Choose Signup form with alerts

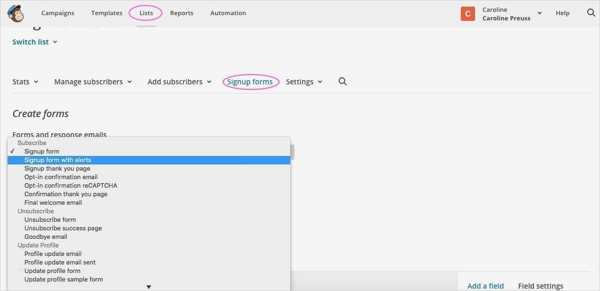[149, 160]
